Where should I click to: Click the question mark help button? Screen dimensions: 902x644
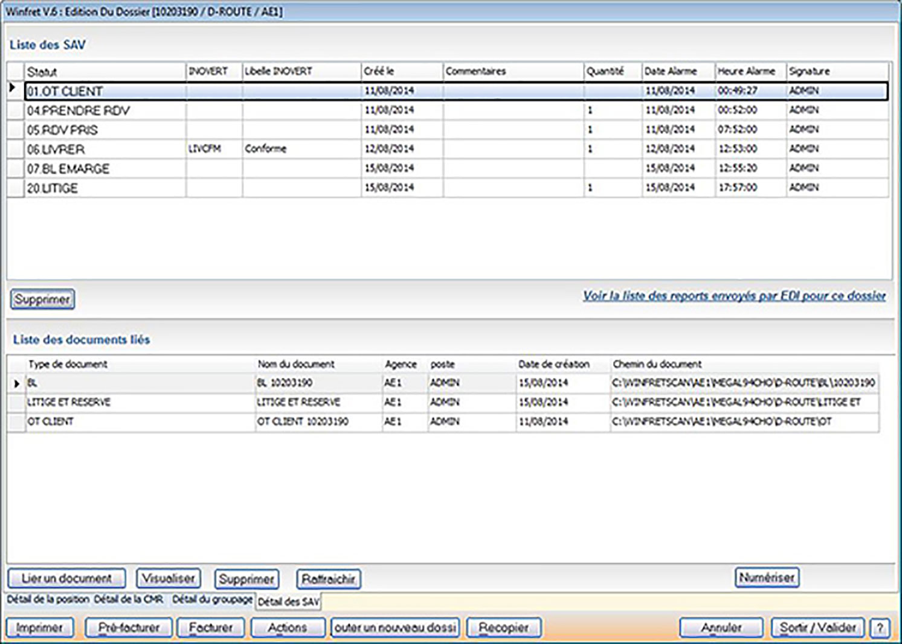880,627
